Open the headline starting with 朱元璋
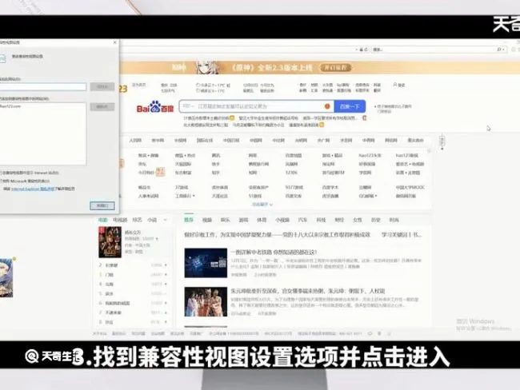Viewport: 520px width, 390px height. 308,291
